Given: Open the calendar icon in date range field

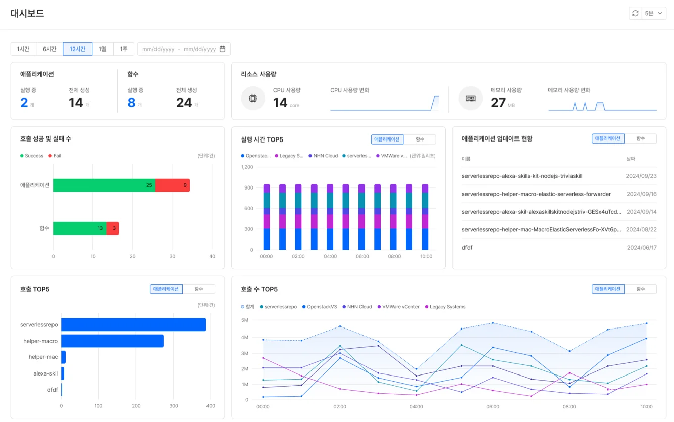Looking at the screenshot, I should coord(222,49).
